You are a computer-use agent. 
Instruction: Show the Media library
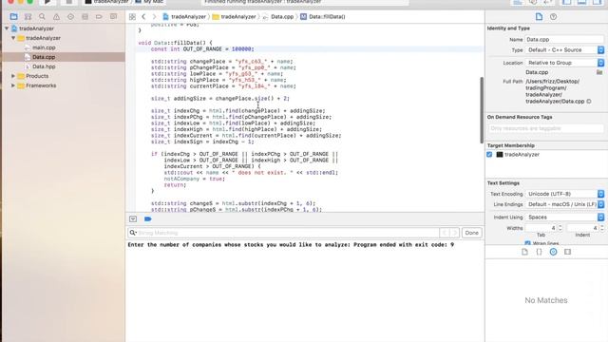point(568,252)
